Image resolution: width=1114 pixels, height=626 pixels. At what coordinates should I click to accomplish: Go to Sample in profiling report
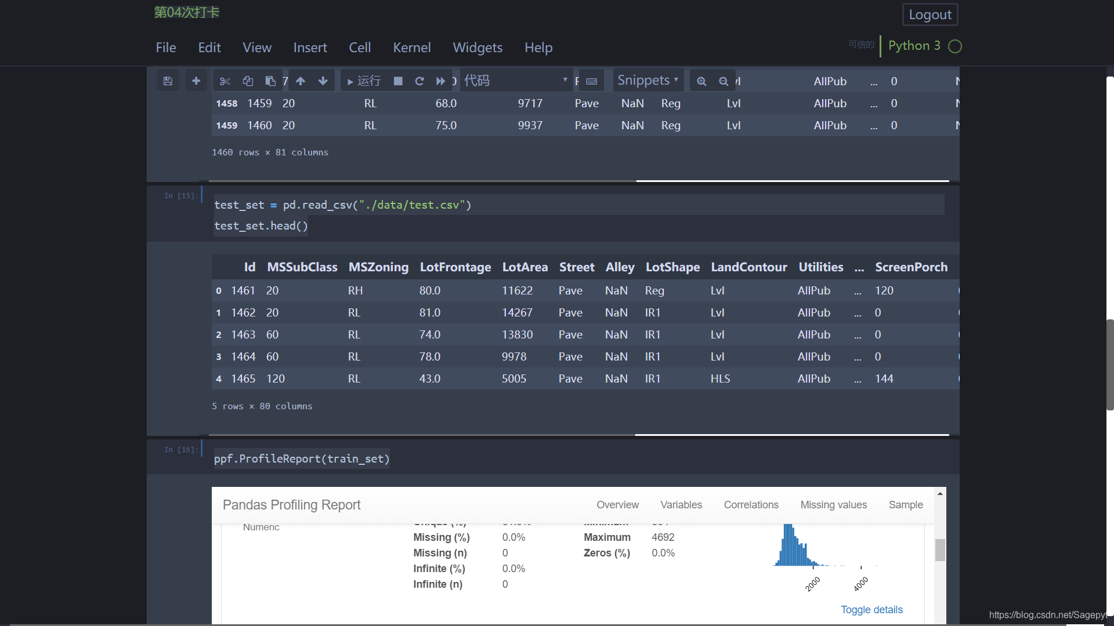[906, 505]
